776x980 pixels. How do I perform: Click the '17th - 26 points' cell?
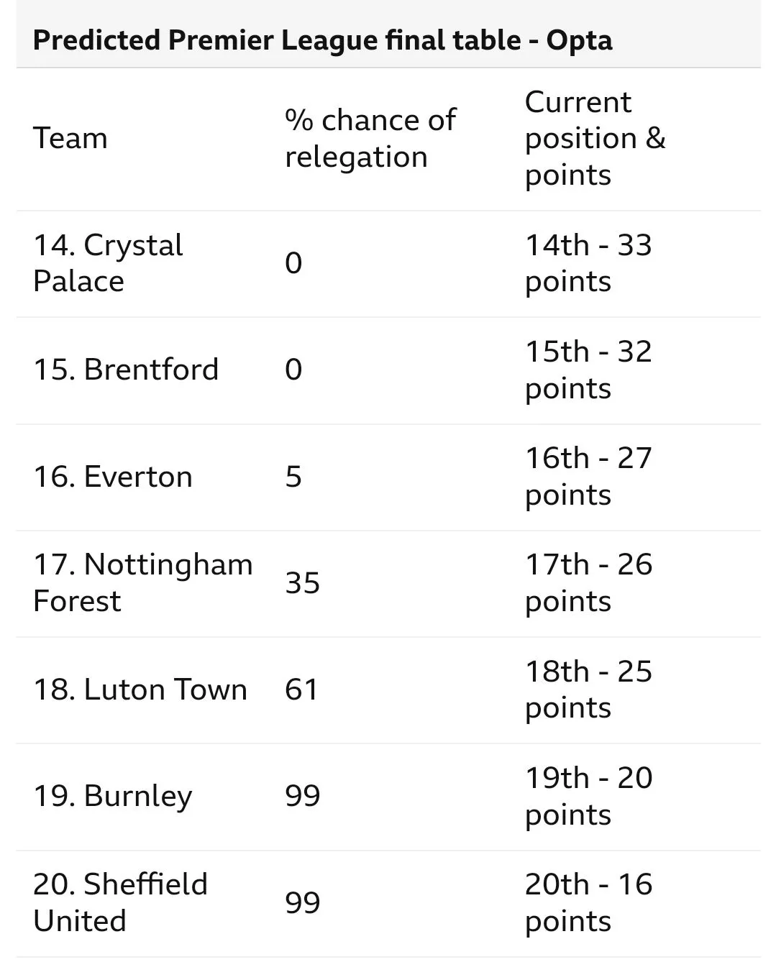coord(588,582)
